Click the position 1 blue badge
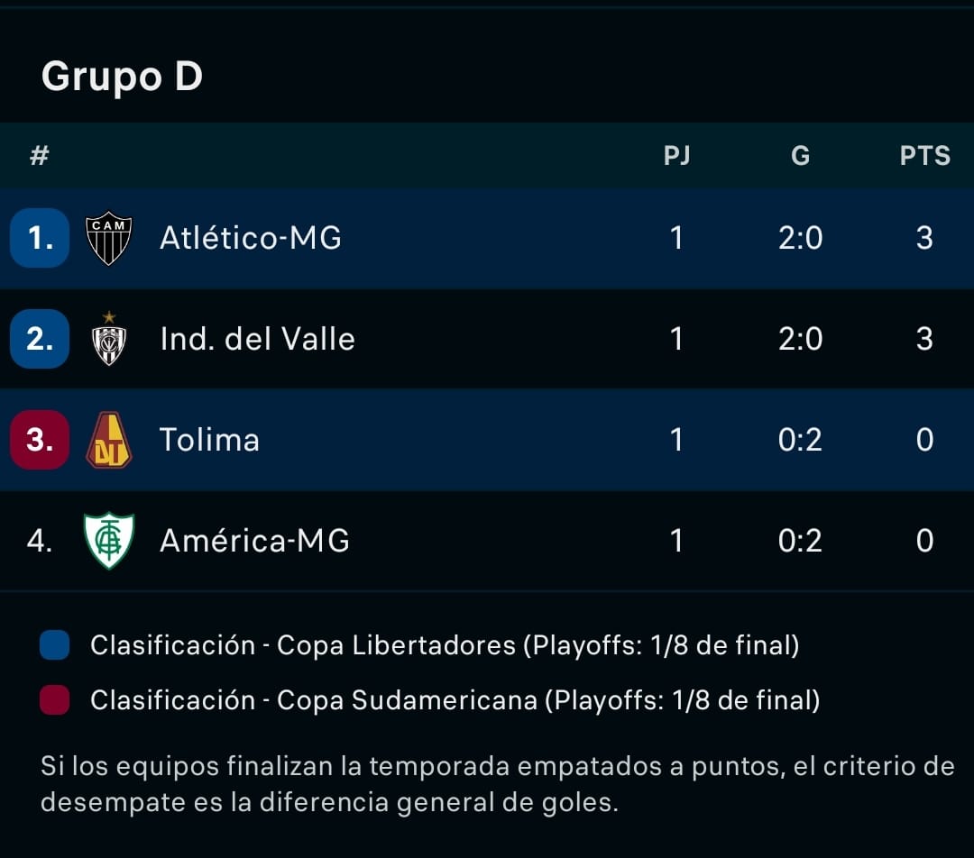Image resolution: width=974 pixels, height=858 pixels. click(40, 239)
